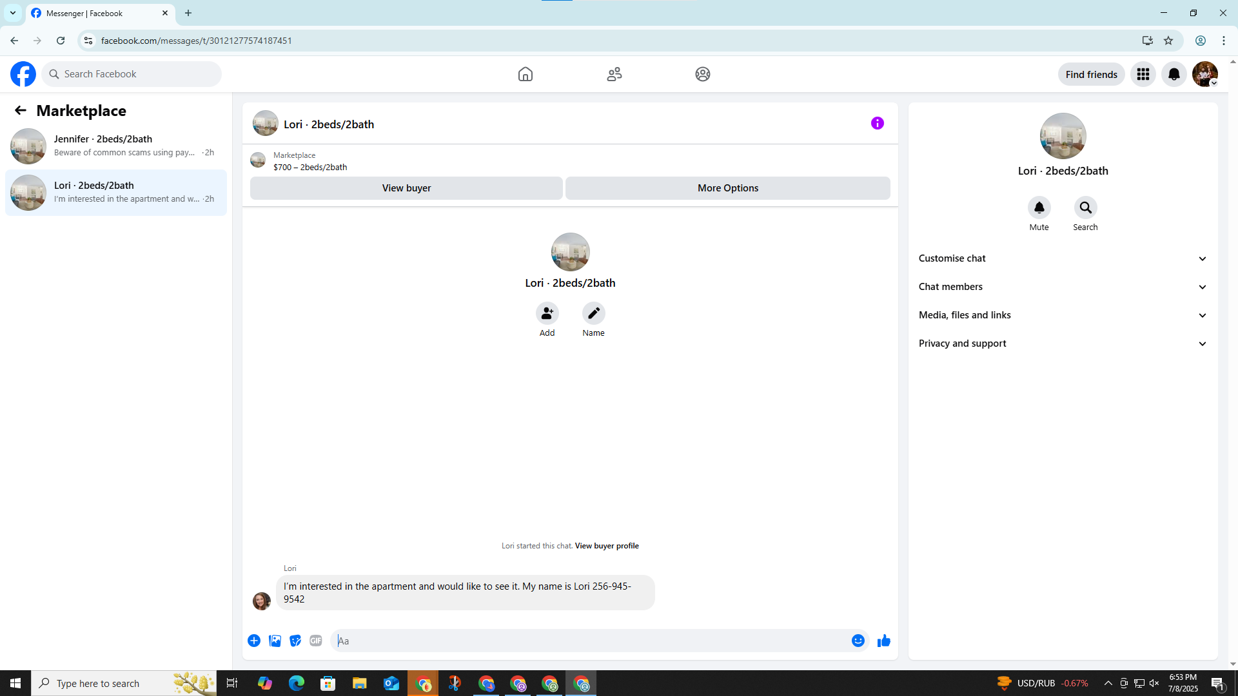
Task: Open the emoji picker in message box
Action: pos(858,641)
